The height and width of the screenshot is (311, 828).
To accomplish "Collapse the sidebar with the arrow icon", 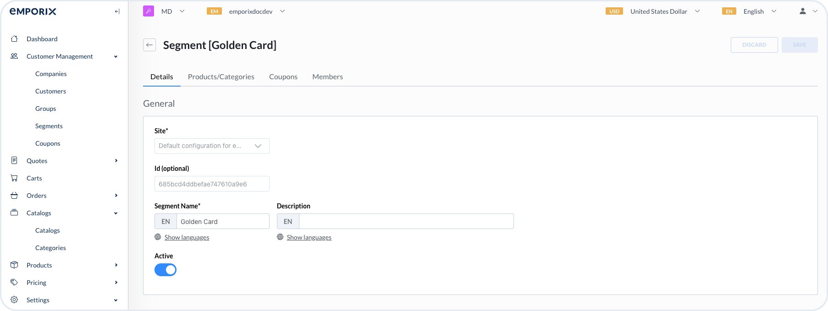I will (x=117, y=11).
